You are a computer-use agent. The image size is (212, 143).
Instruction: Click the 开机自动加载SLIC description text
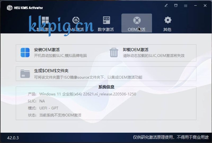point(60,56)
